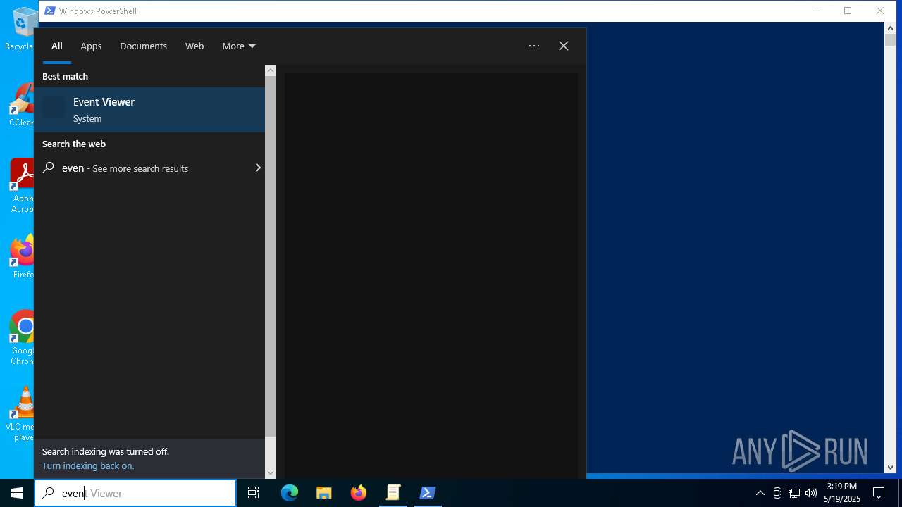Show hidden system tray icons
Image resolution: width=902 pixels, height=507 pixels.
(x=760, y=493)
